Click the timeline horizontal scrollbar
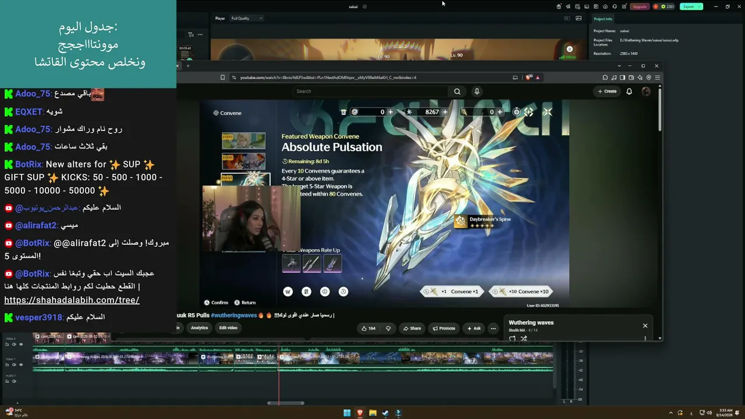The width and height of the screenshot is (745, 419). [286, 403]
